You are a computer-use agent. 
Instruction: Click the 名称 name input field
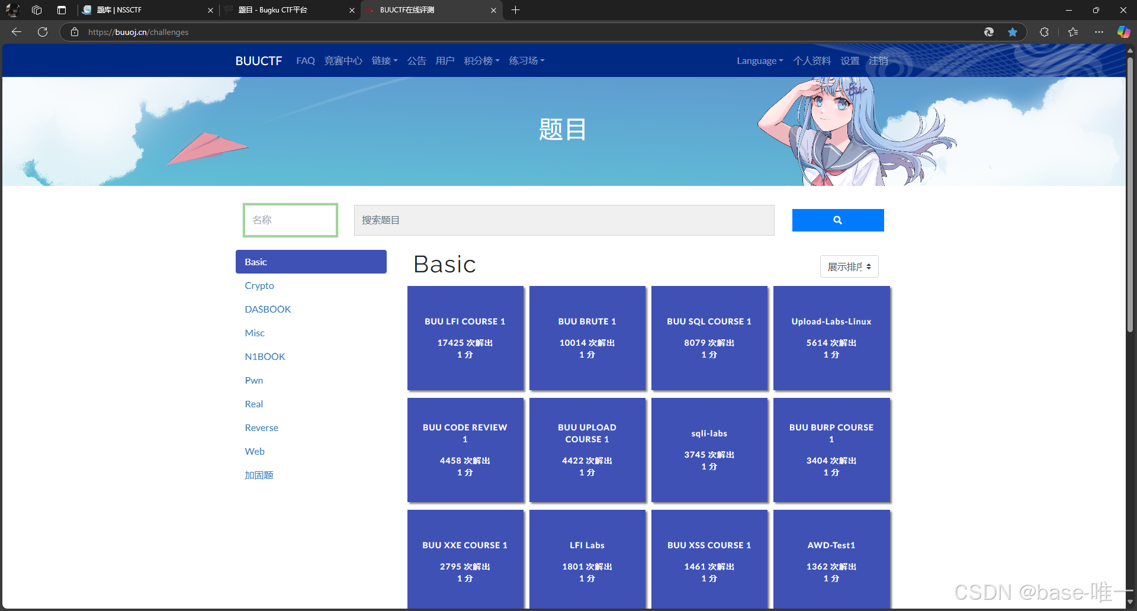click(290, 220)
